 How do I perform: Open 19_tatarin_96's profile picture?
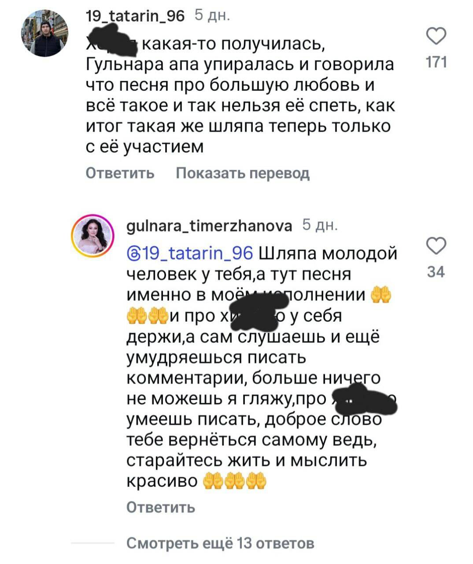(46, 33)
